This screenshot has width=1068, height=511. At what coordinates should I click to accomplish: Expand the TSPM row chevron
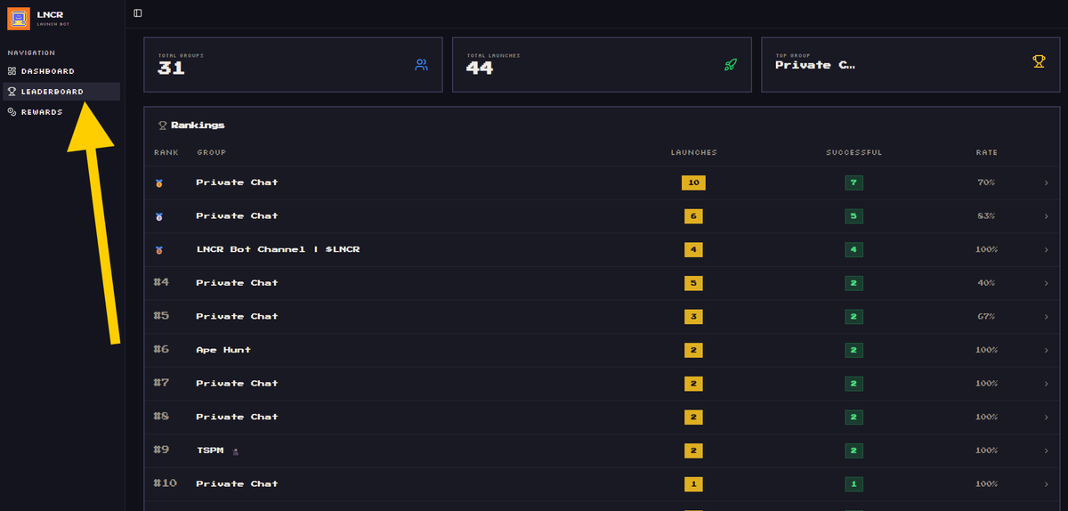pyautogui.click(x=1046, y=450)
